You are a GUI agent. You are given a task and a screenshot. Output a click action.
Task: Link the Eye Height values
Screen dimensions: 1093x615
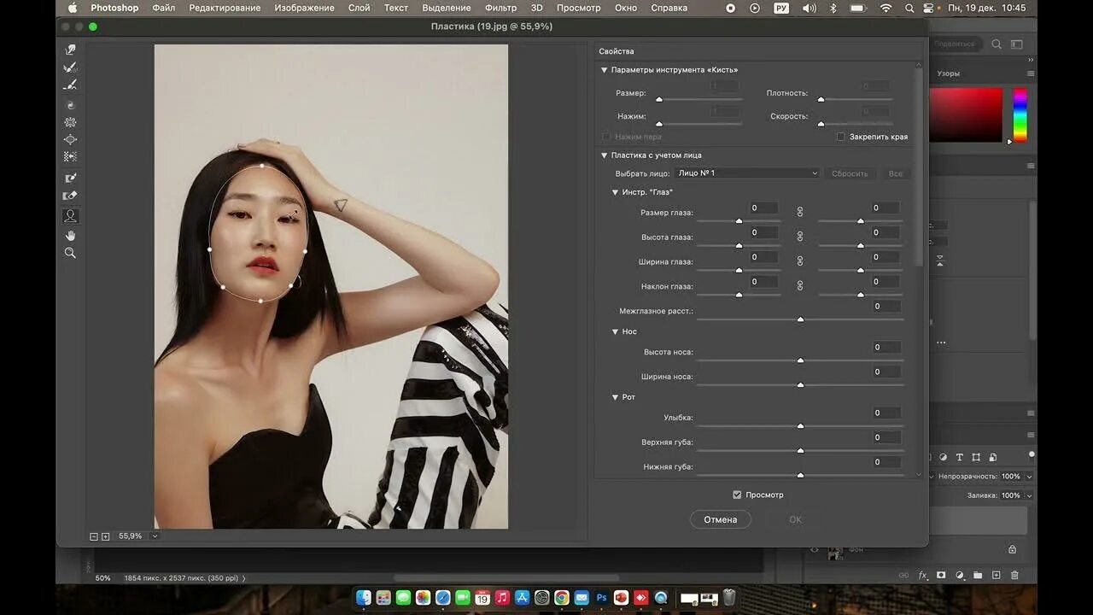[800, 237]
